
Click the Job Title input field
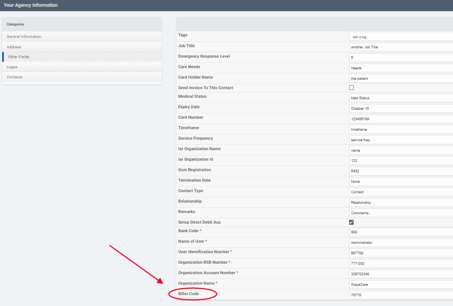pos(400,47)
